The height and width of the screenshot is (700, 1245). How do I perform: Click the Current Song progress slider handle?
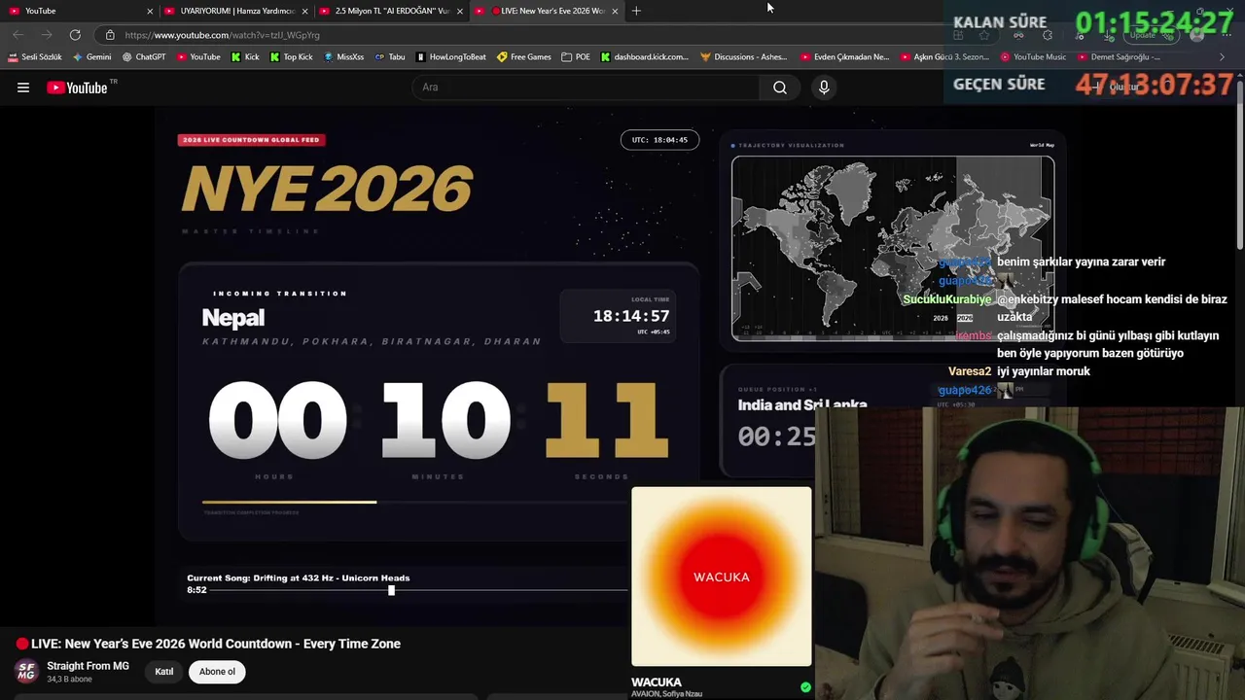[391, 590]
